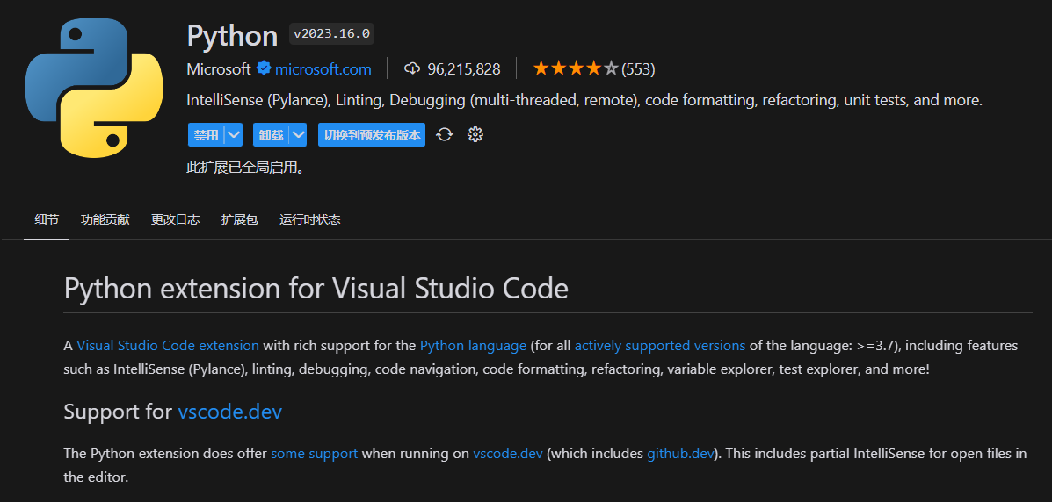The image size is (1052, 502).
Task: Follow the Python language link
Action: coord(473,346)
